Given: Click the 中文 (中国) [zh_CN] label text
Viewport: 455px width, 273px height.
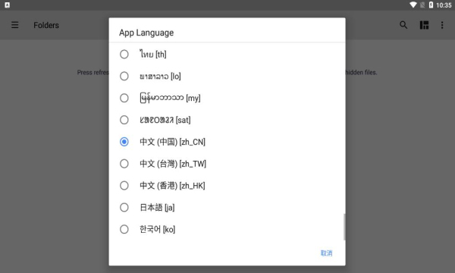Looking at the screenshot, I should click(172, 142).
